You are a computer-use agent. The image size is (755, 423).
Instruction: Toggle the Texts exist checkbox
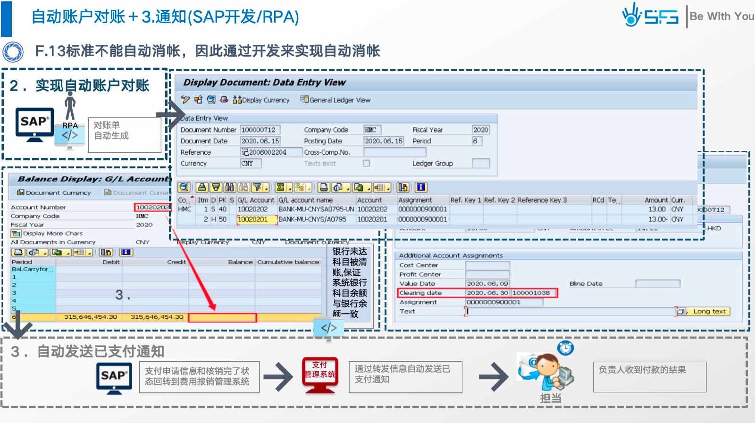(366, 163)
